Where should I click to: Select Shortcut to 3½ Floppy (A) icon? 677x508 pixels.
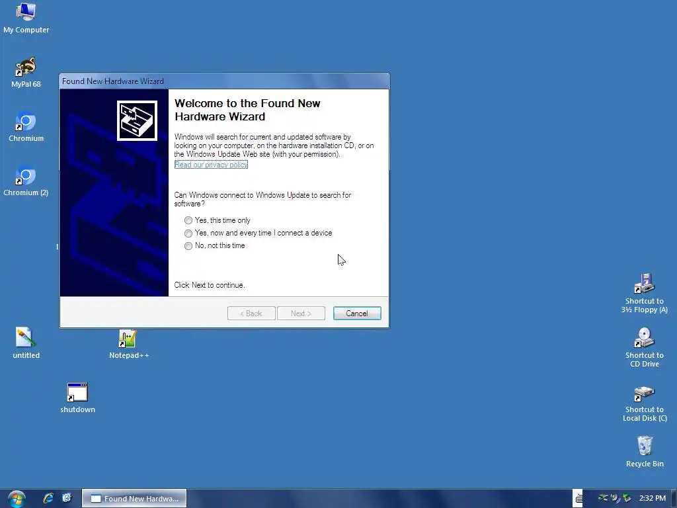(x=644, y=293)
